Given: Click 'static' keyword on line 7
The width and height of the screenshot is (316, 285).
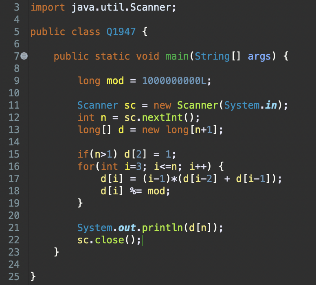Looking at the screenshot, I should [112, 56].
